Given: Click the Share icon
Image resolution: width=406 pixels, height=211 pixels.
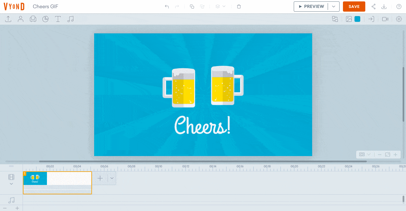Looking at the screenshot, I should pos(373,7).
